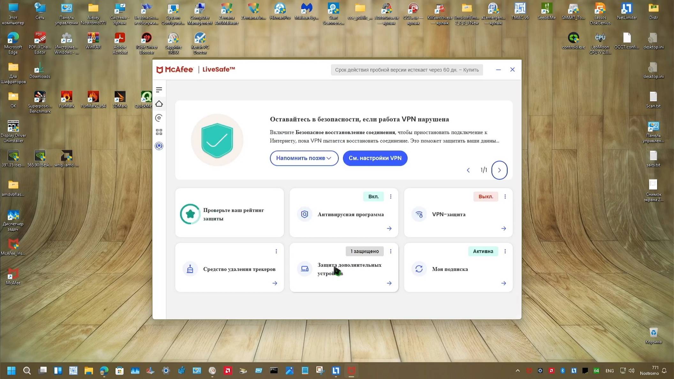
Task: Open My subscription three-dot options
Action: click(x=505, y=251)
